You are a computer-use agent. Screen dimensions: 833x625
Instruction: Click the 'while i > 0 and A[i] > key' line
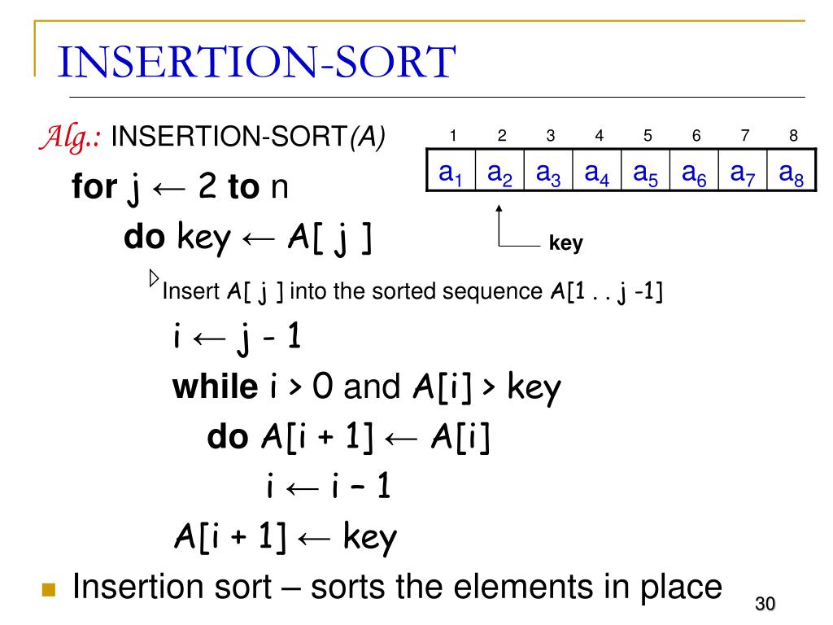(x=367, y=387)
